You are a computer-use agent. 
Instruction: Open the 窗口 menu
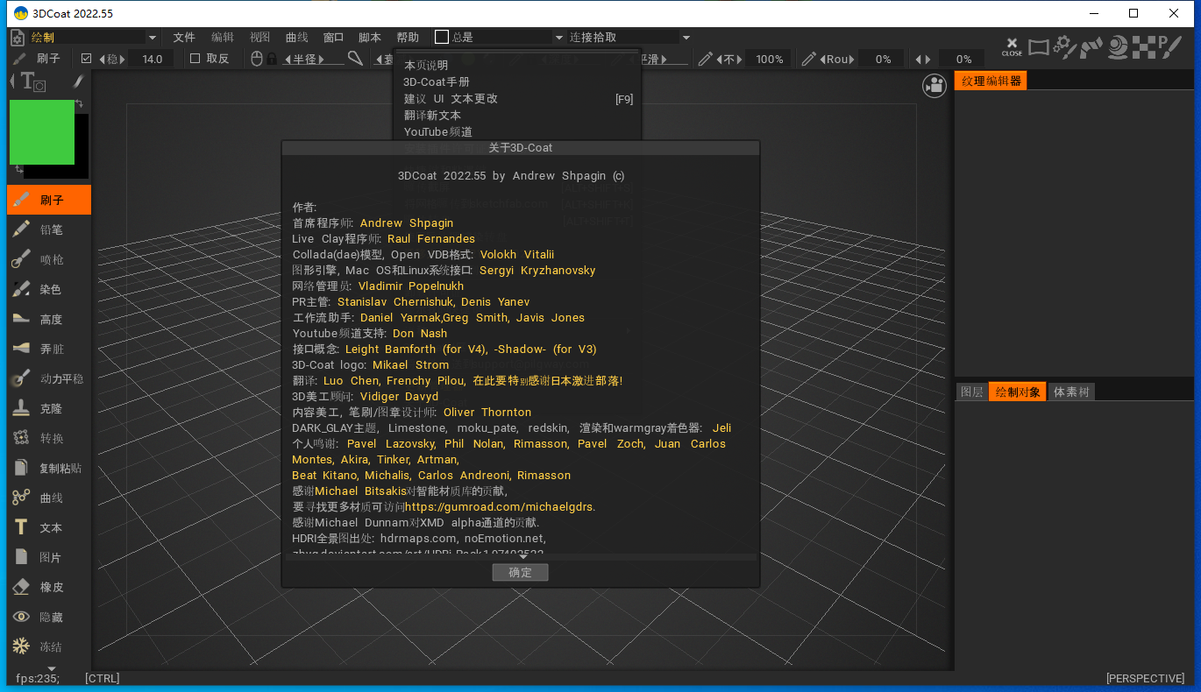tap(333, 37)
